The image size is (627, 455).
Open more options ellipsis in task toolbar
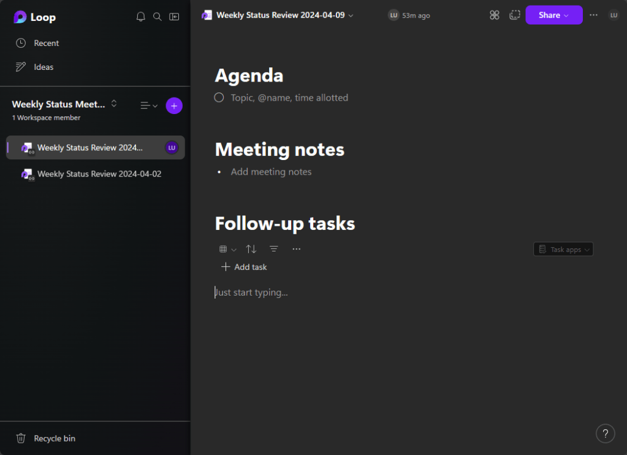point(297,249)
